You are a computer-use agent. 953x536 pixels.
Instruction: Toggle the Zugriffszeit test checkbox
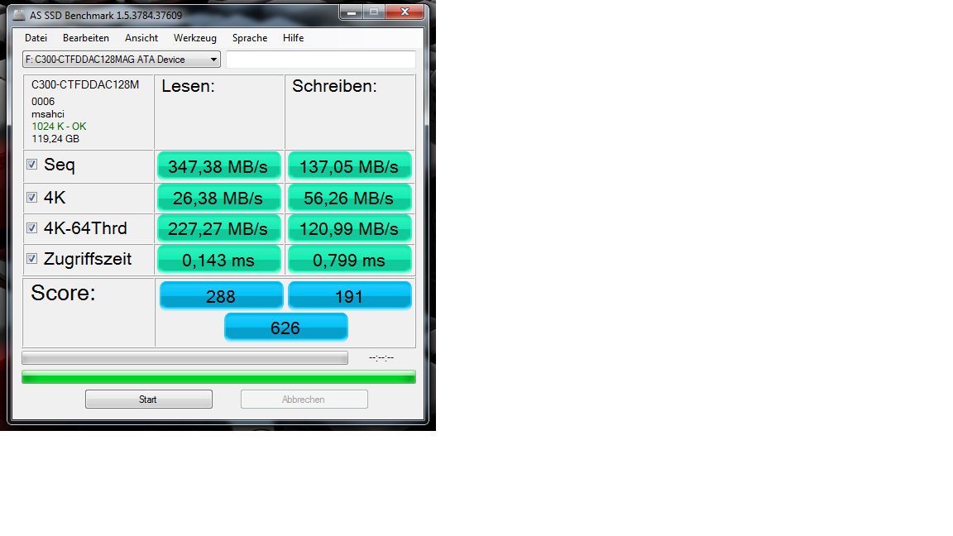32,259
